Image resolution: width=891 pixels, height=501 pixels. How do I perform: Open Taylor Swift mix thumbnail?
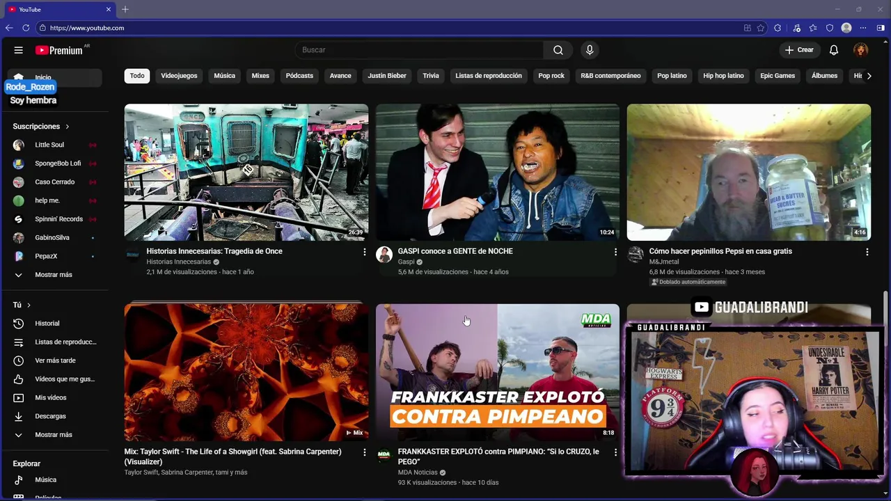[x=246, y=372]
